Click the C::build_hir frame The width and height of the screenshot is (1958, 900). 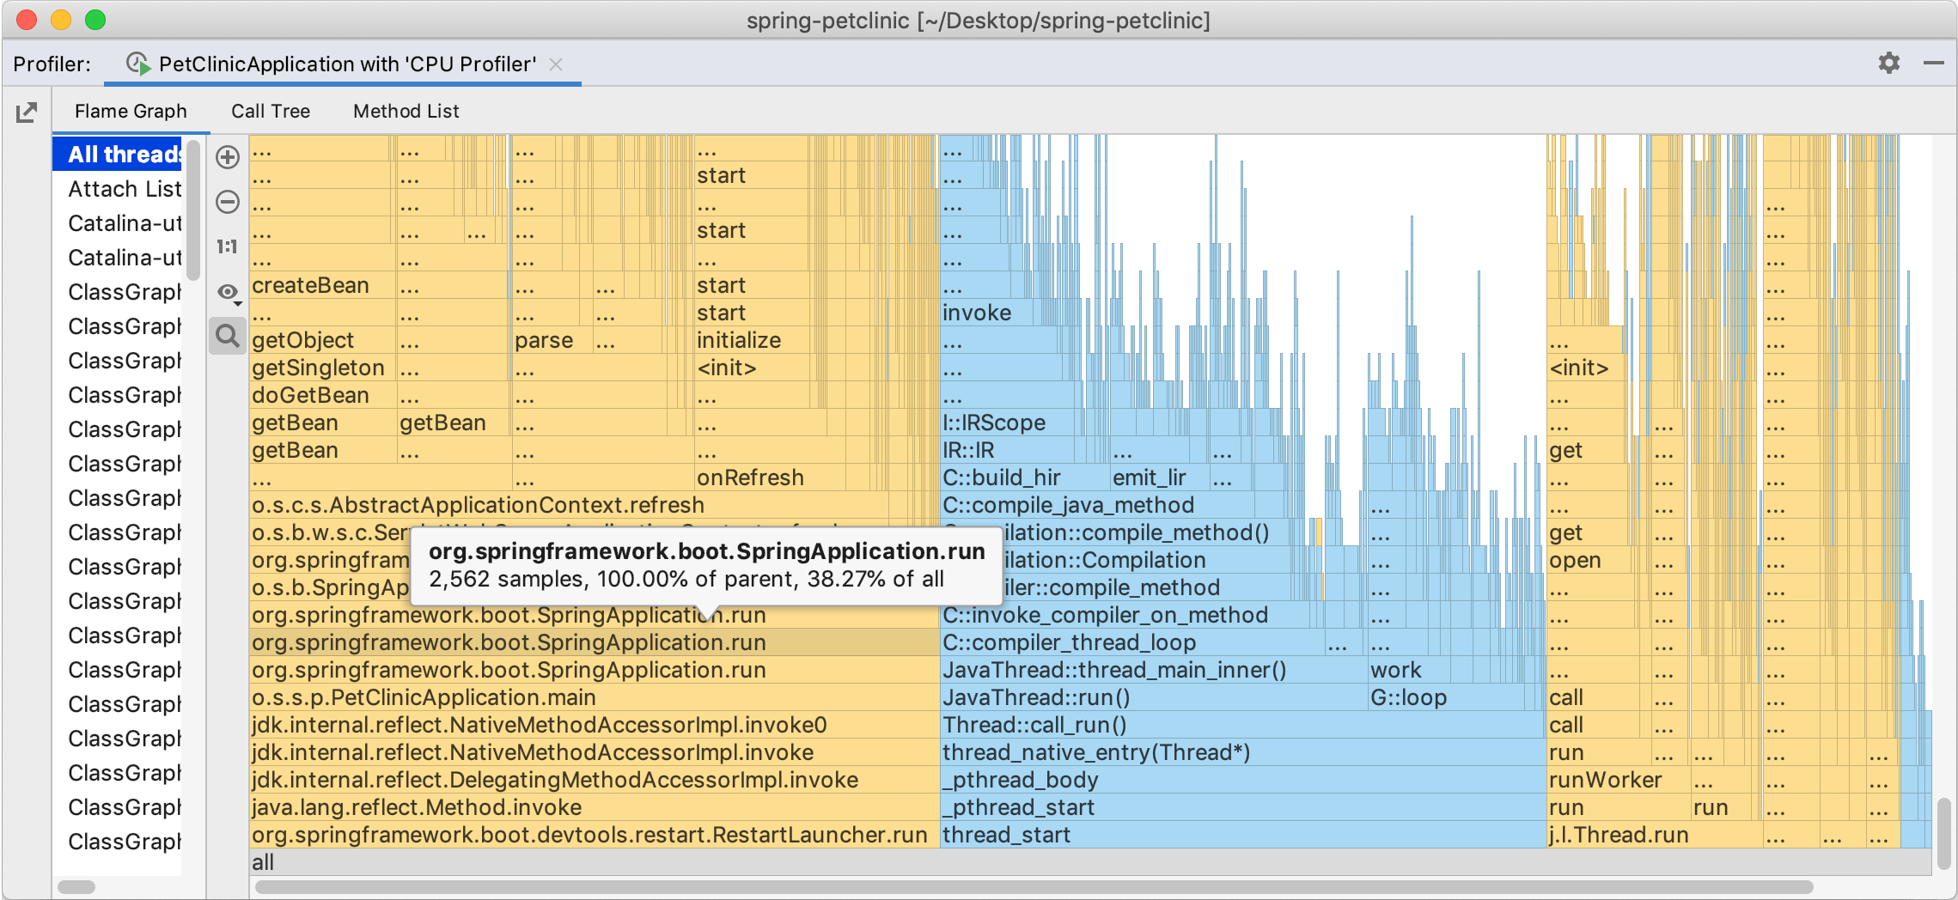[1025, 477]
